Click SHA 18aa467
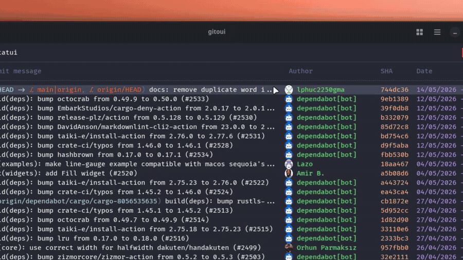 (395, 164)
